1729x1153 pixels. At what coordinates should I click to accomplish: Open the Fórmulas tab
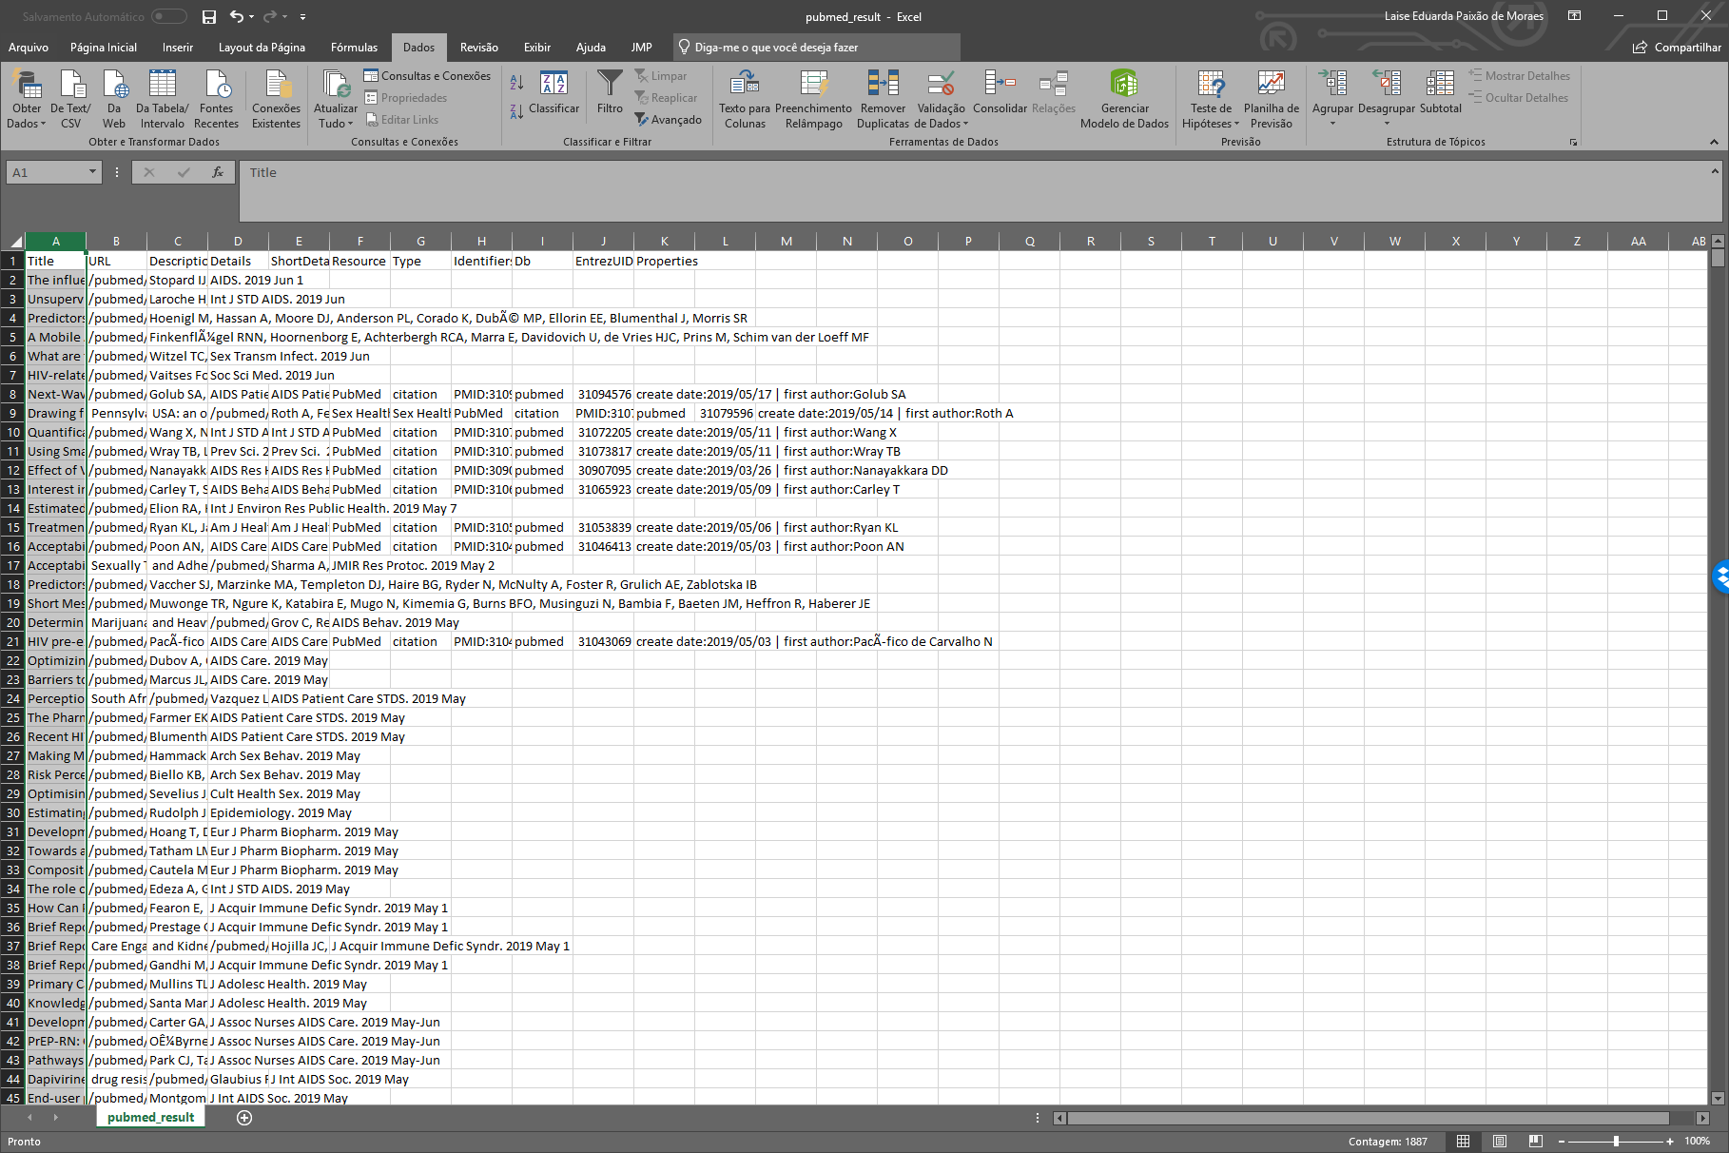354,48
